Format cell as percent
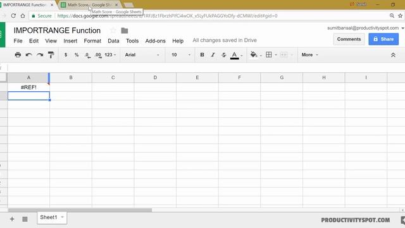405x228 pixels. (x=77, y=55)
